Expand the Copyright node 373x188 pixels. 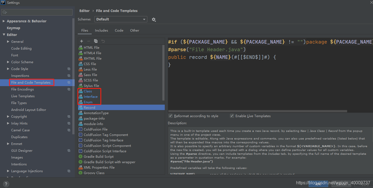click(x=8, y=117)
